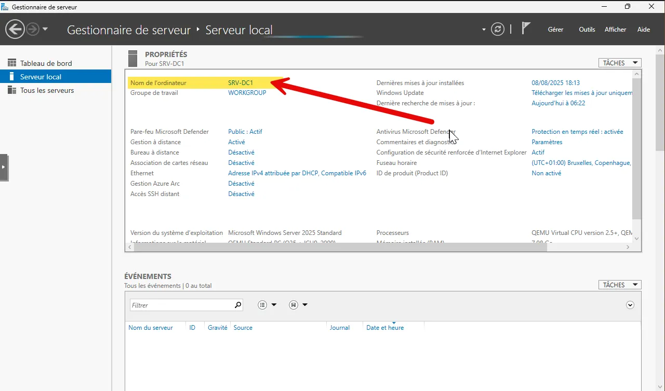This screenshot has width=665, height=391.
Task: Refresh the Server Manager view
Action: [x=498, y=29]
